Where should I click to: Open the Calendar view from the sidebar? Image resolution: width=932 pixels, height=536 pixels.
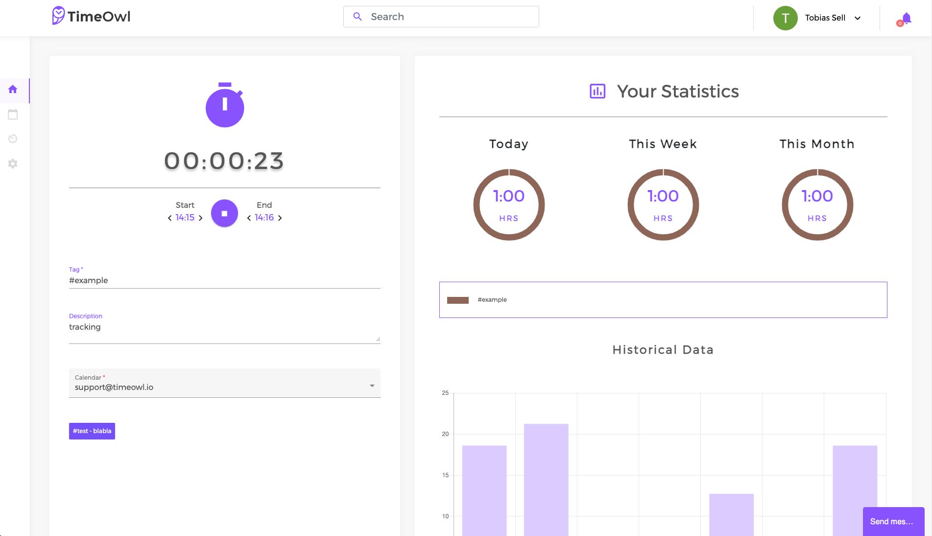pyautogui.click(x=13, y=114)
